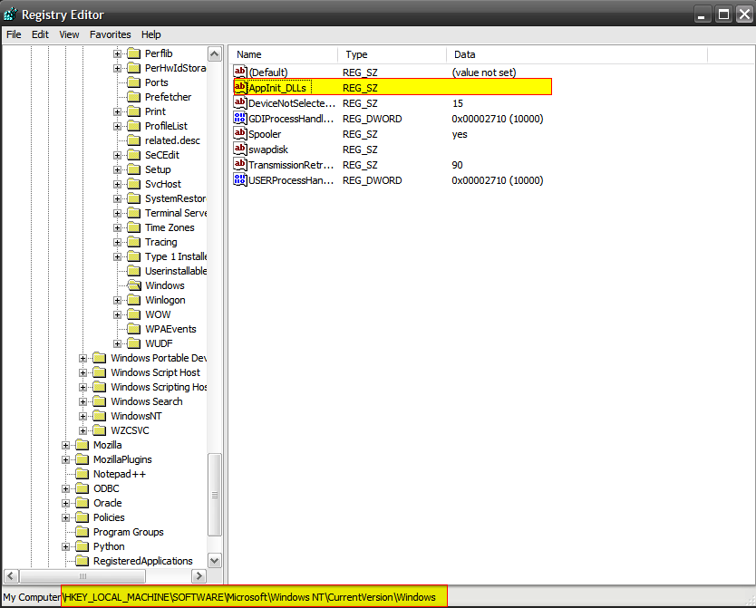The image size is (756, 608).
Task: Open the Favorites menu
Action: pyautogui.click(x=110, y=34)
